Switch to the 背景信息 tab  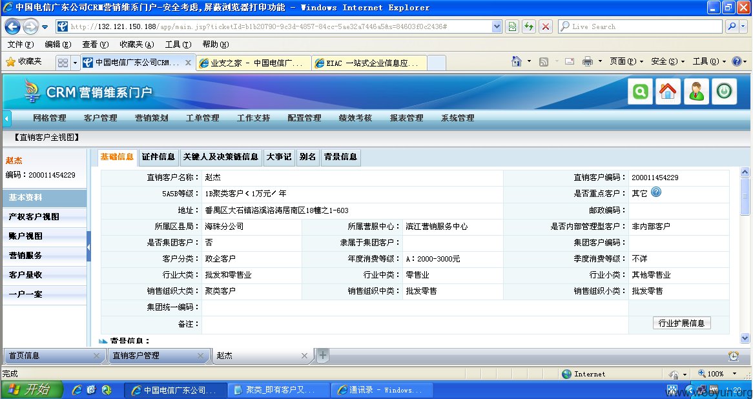pyautogui.click(x=340, y=157)
